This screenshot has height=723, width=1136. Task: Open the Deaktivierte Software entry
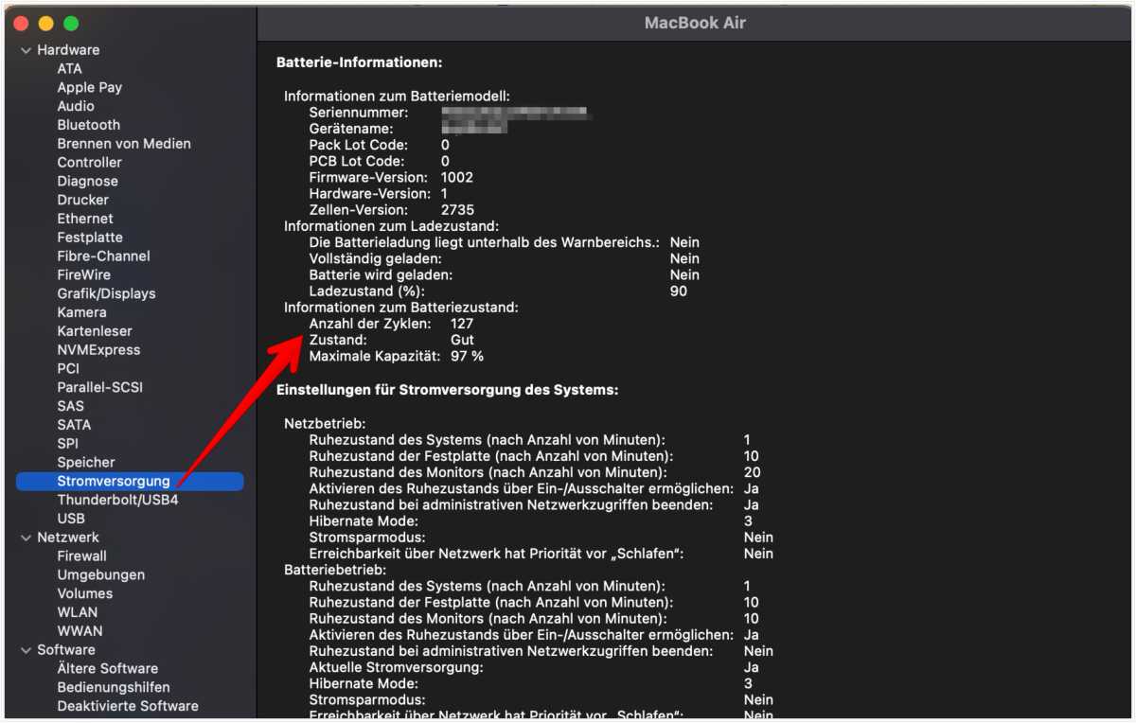(128, 706)
